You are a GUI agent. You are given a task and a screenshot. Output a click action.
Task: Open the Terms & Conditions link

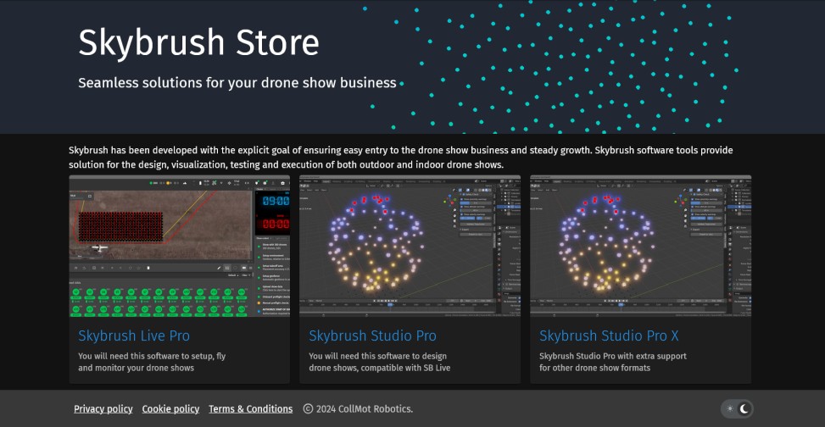[250, 408]
